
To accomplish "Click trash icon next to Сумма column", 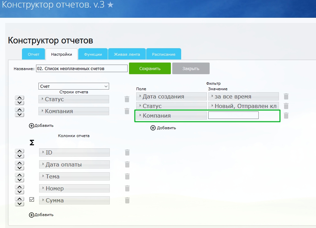I will point(127,200).
